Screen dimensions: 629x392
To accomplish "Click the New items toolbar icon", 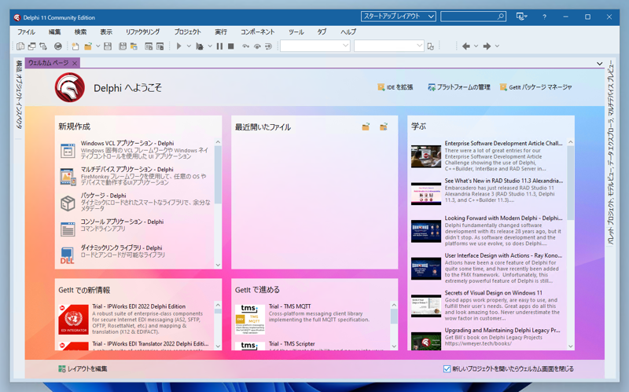I will click(x=75, y=46).
